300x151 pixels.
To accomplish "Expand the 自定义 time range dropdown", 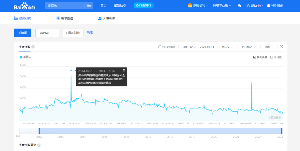I will [228, 47].
